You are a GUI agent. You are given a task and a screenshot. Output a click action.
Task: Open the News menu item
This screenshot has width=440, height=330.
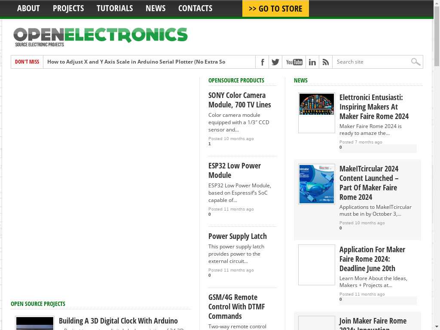(x=156, y=9)
